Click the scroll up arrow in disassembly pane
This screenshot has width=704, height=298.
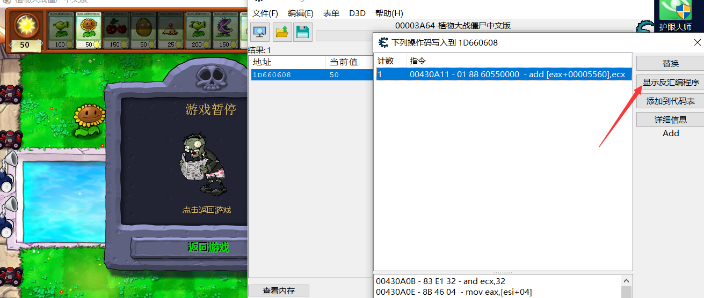[626, 280]
